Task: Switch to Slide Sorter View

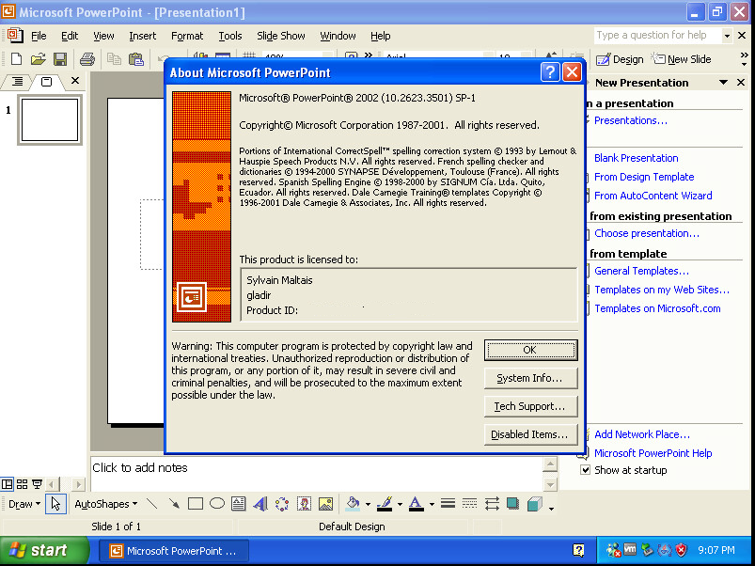Action: (x=23, y=484)
